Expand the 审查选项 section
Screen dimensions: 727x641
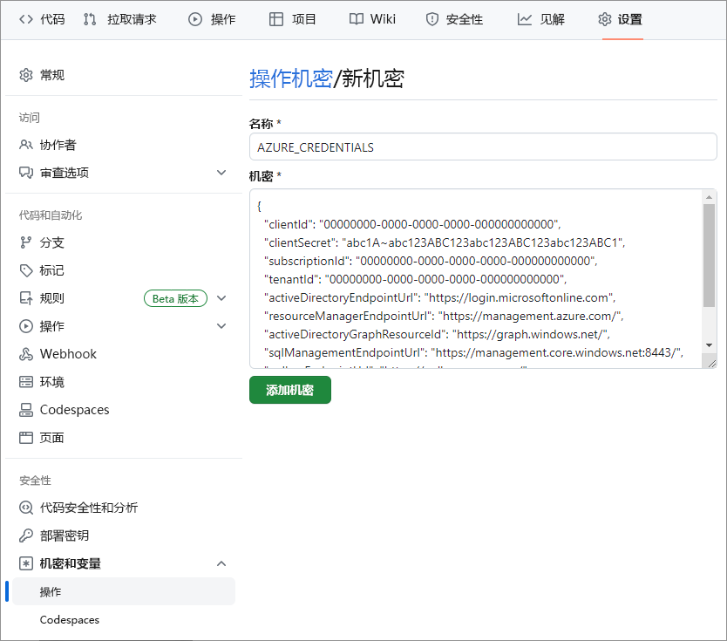click(x=221, y=173)
